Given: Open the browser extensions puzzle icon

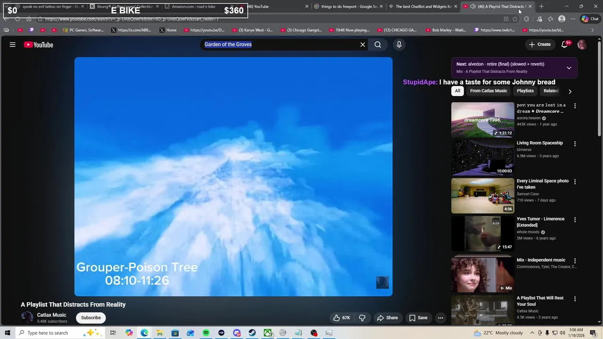Looking at the screenshot, I should click(526, 19).
